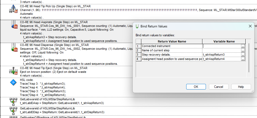This screenshot has width=257, height=118.
Task: Click the 'Step recovery details.' table cell
Action: pos(172,55)
